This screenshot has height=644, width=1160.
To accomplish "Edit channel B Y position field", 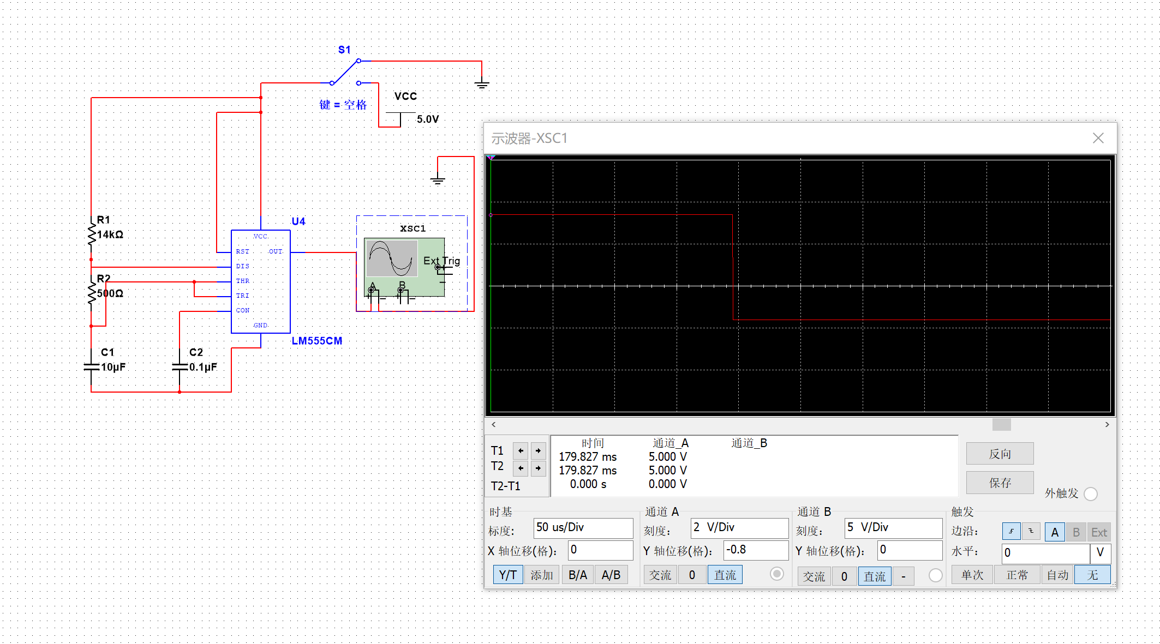I will pos(910,550).
